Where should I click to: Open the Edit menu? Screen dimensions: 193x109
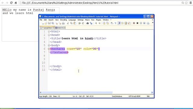pyautogui.click(x=45, y=20)
